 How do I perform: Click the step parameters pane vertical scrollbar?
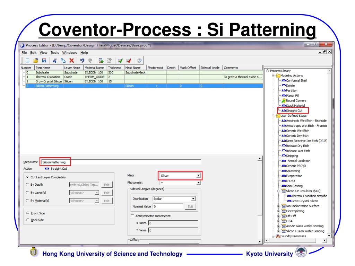(260, 200)
